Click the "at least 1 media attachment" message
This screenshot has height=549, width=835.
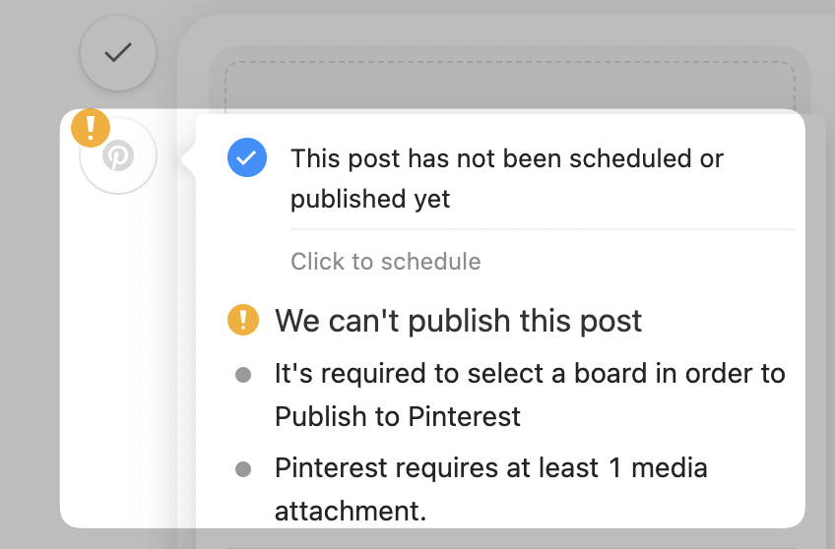490,467
